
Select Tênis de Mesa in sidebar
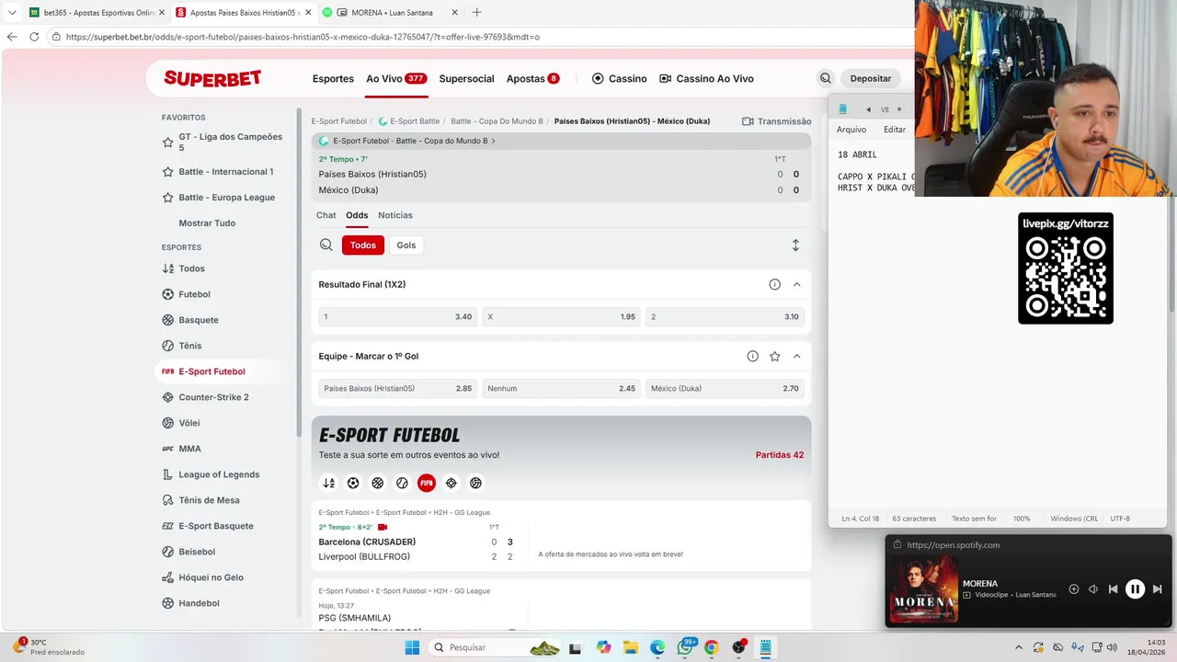click(209, 500)
